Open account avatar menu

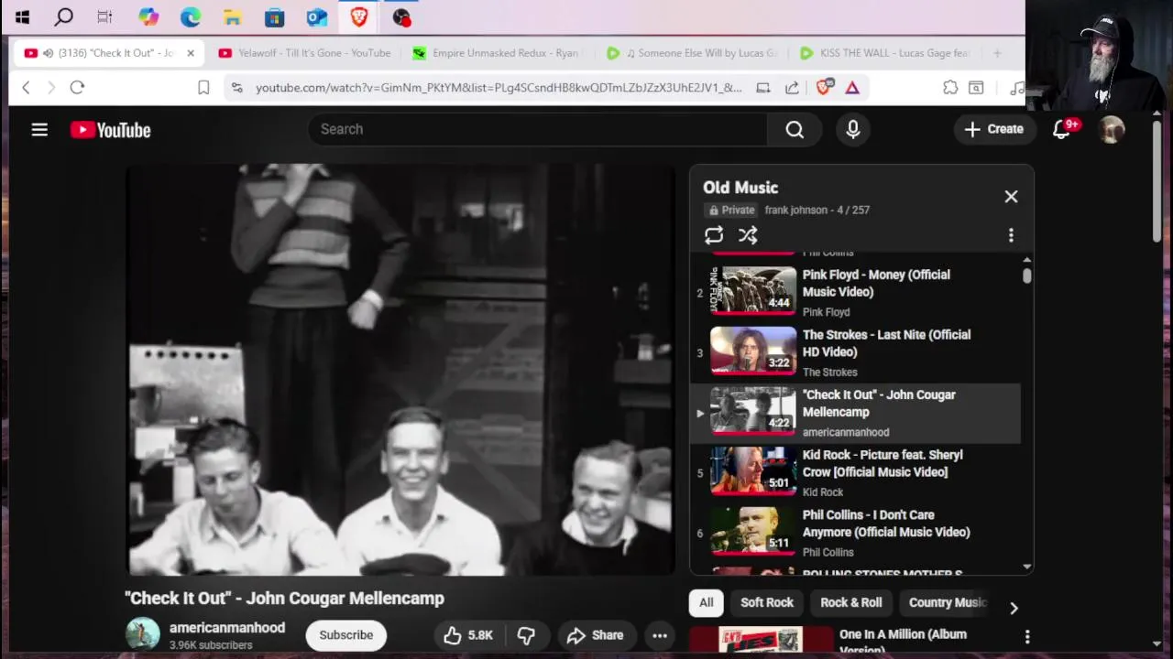tap(1112, 130)
